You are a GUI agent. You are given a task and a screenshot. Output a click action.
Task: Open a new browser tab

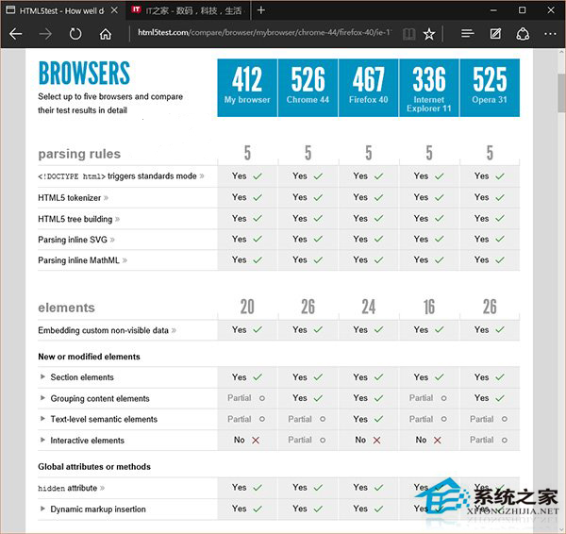(261, 10)
